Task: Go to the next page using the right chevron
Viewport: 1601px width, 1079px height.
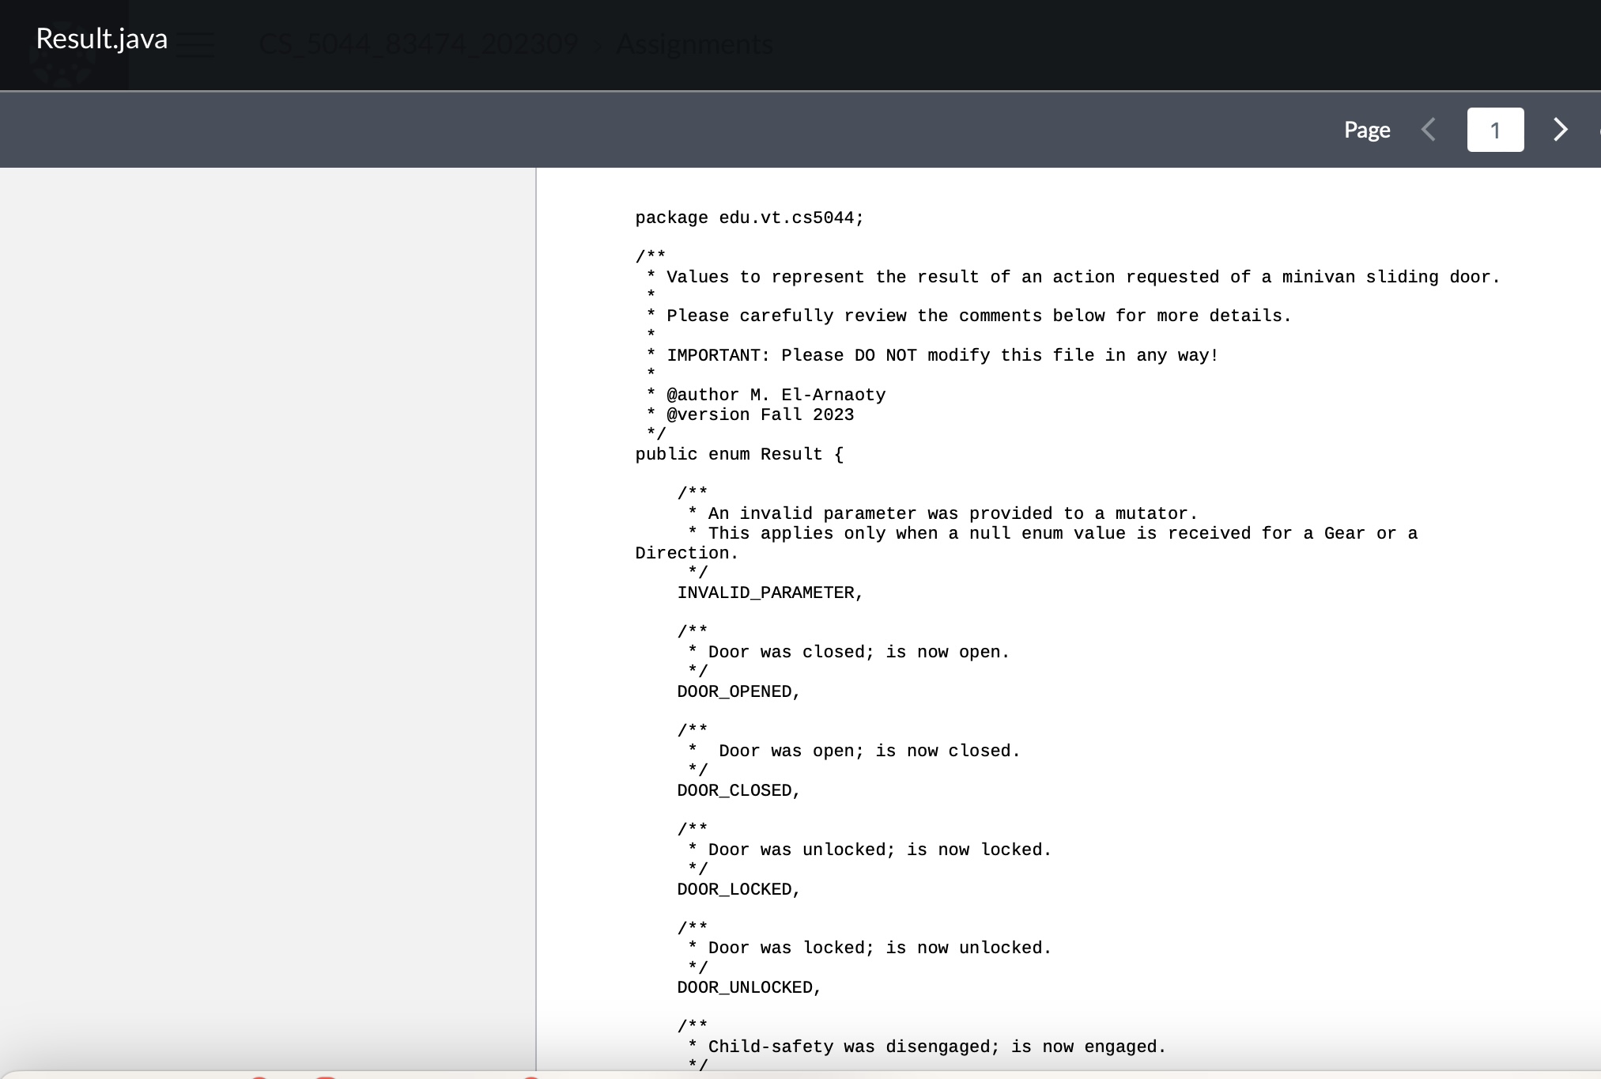Action: 1558,129
